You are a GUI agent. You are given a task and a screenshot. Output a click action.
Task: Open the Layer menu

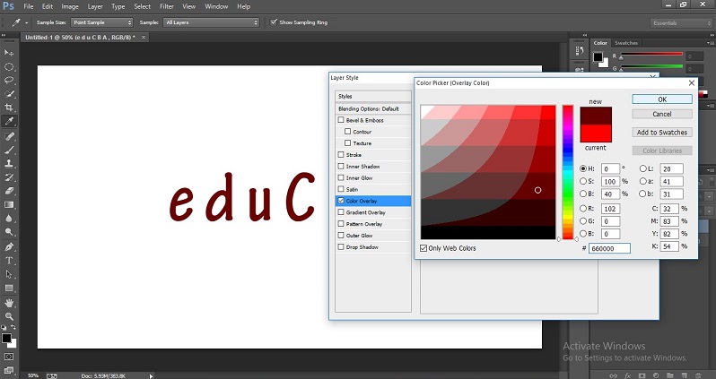[x=95, y=6]
